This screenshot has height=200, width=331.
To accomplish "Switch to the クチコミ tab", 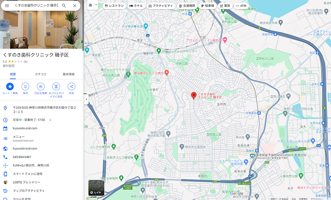I will (41, 74).
